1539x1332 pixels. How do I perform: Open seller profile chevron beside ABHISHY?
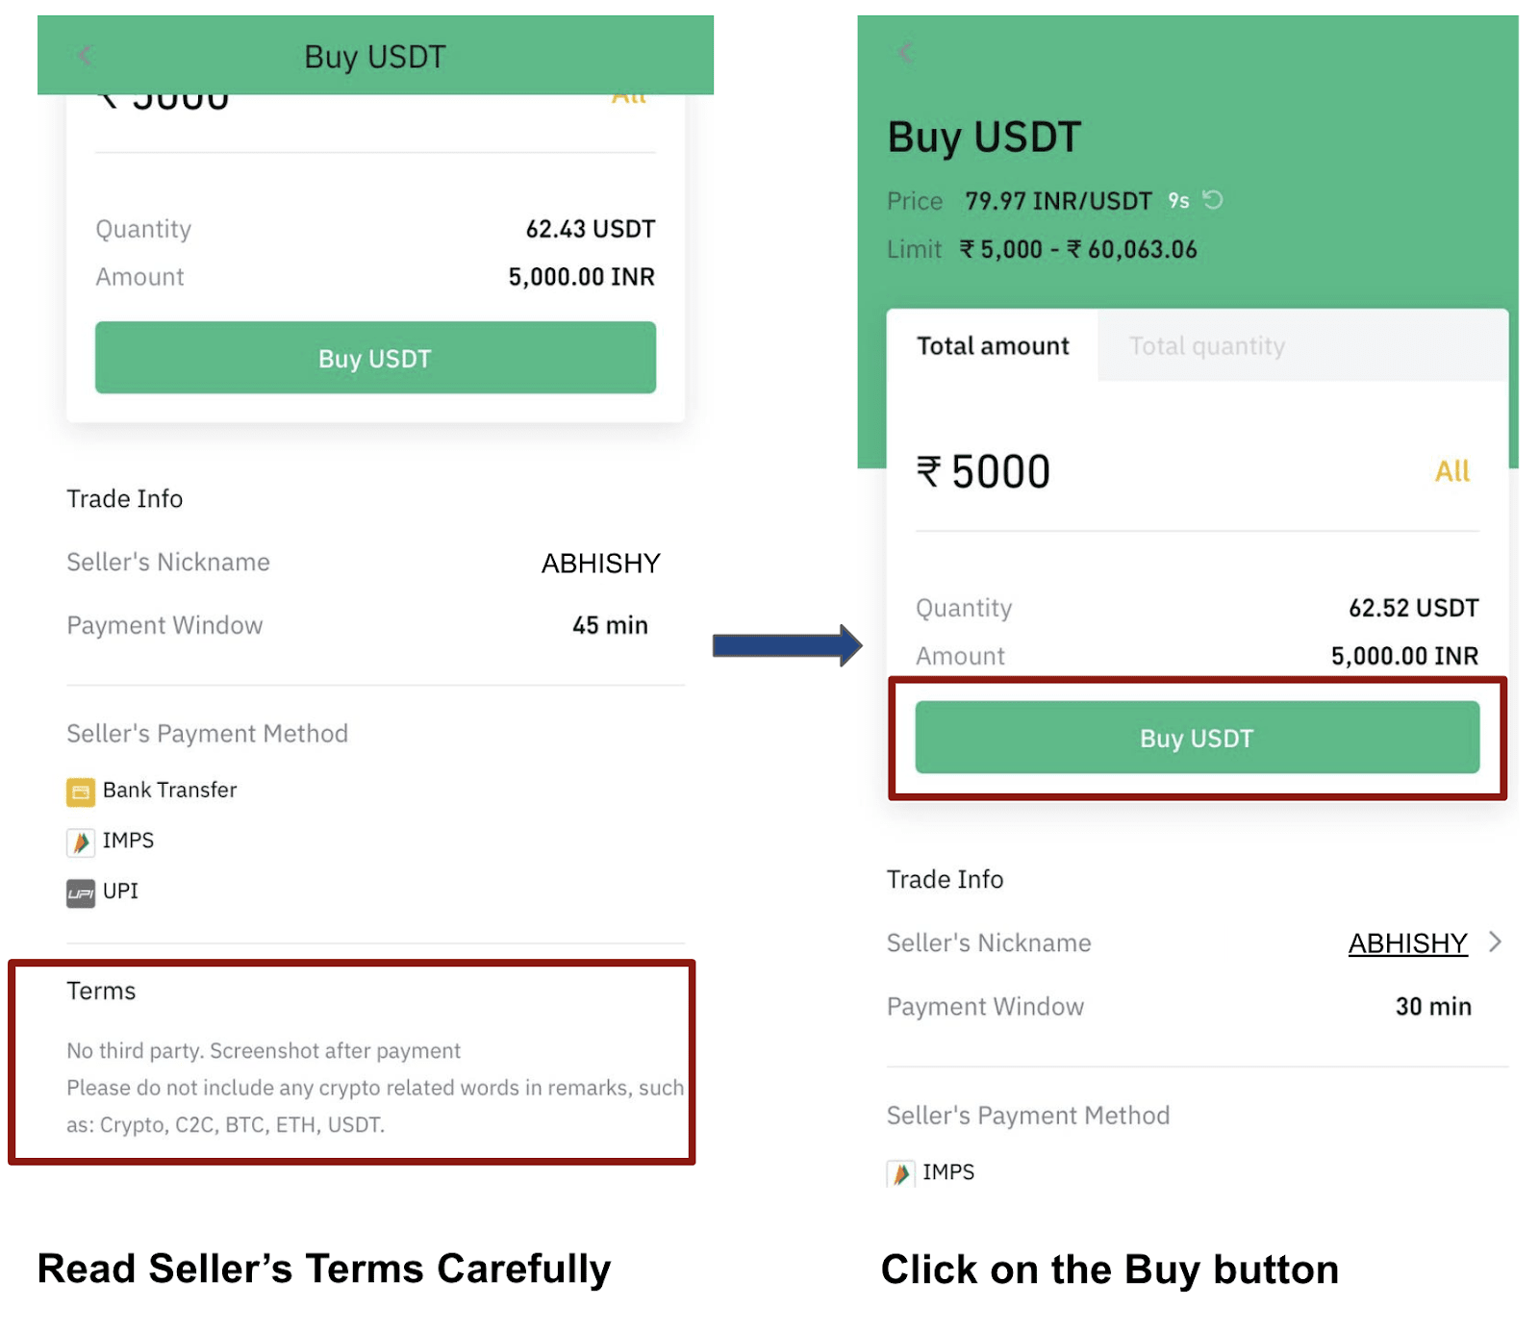[x=1495, y=942]
